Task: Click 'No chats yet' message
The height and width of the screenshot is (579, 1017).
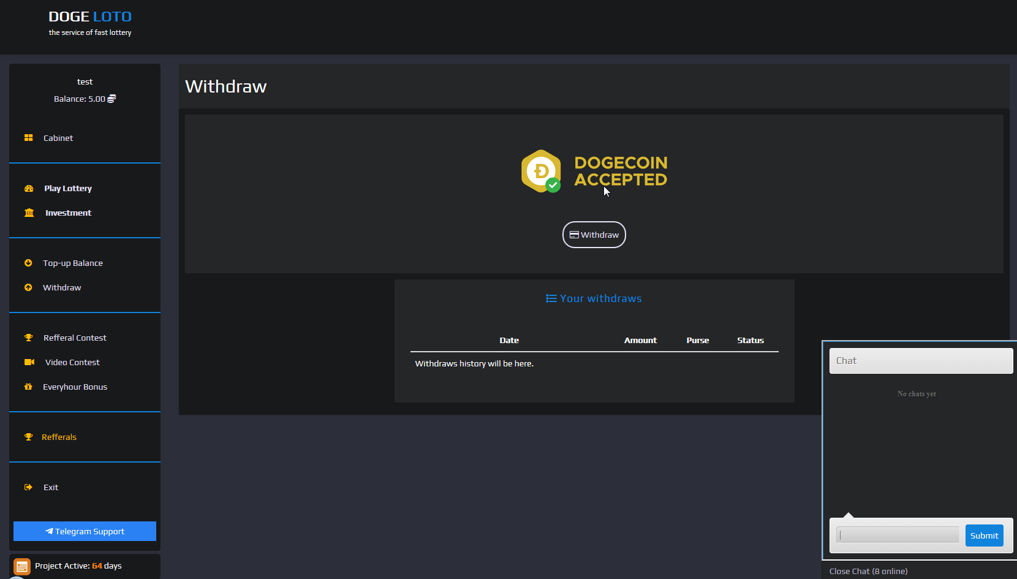Action: (917, 394)
